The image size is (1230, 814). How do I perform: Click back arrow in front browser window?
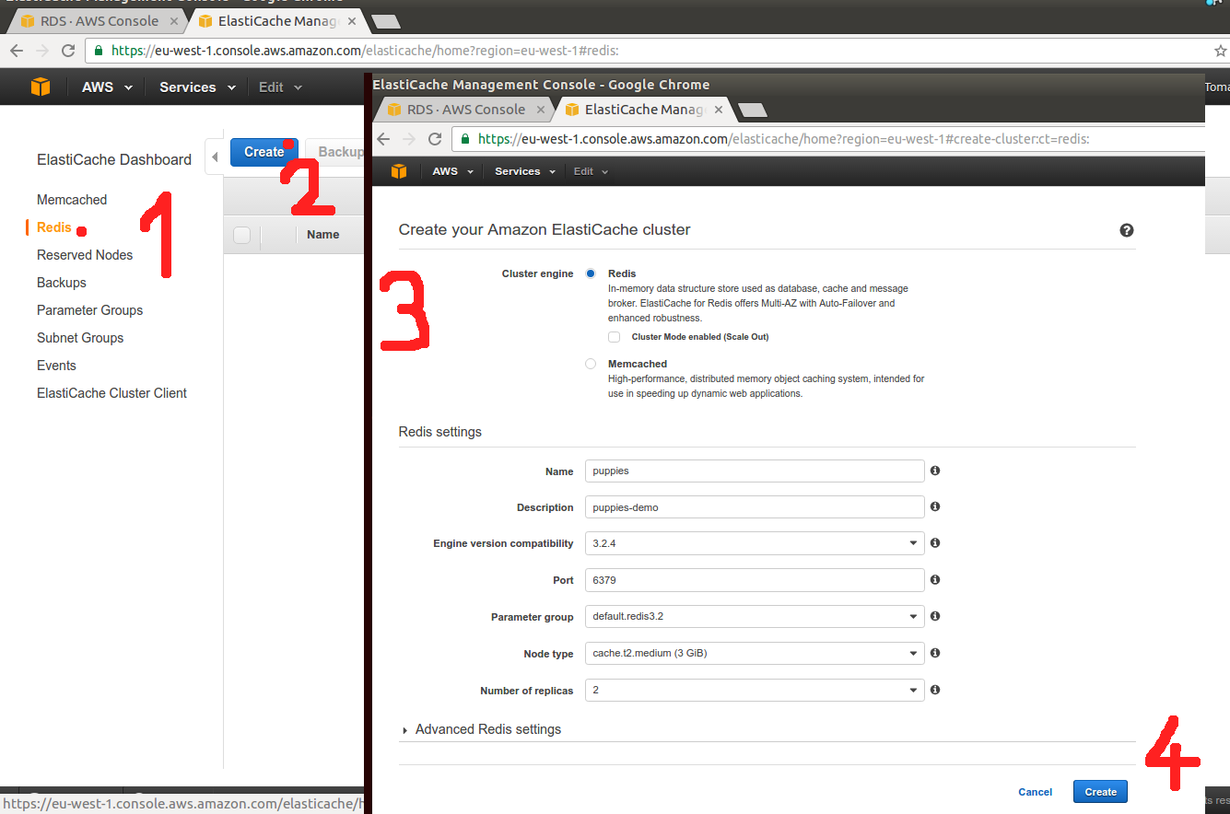383,139
